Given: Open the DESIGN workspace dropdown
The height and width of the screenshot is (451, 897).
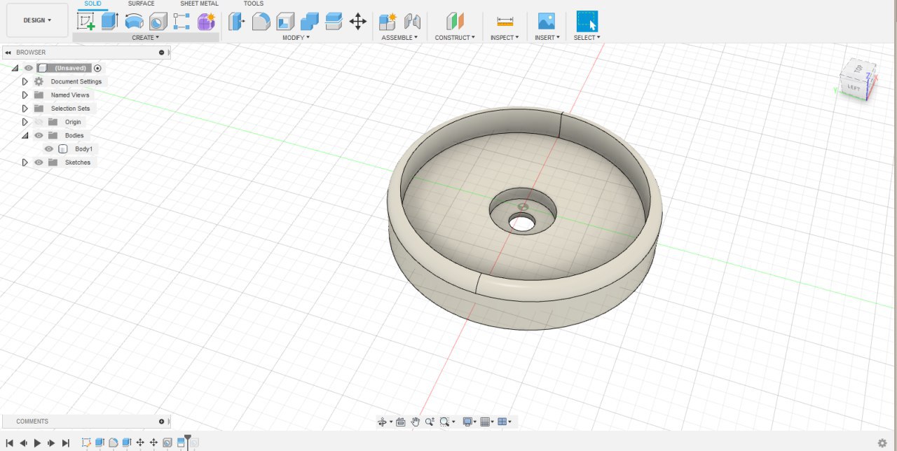Looking at the screenshot, I should pos(37,20).
